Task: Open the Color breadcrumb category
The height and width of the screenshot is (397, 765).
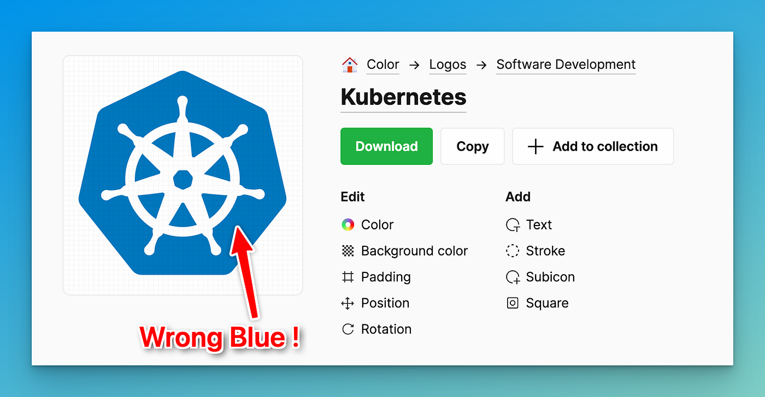Action: pos(382,64)
